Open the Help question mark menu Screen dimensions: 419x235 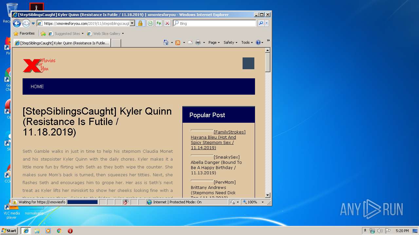[259, 42]
